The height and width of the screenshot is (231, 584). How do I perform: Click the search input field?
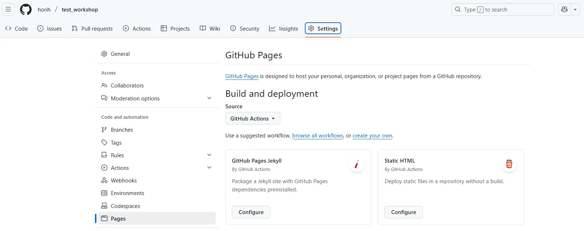point(502,9)
